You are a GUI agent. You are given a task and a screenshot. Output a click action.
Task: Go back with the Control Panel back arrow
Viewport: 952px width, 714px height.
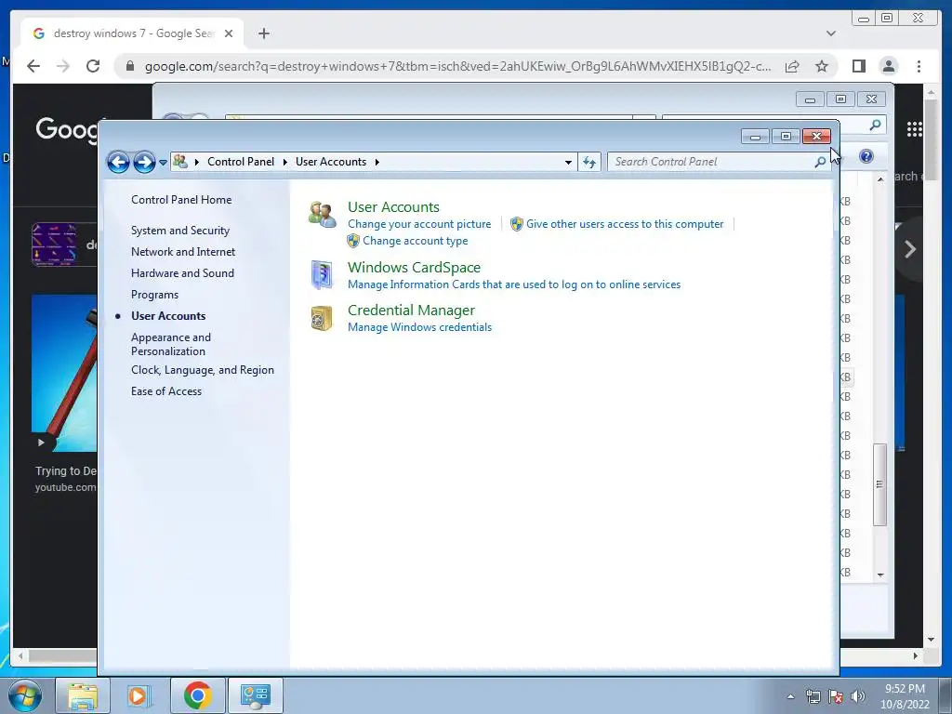[x=118, y=162]
